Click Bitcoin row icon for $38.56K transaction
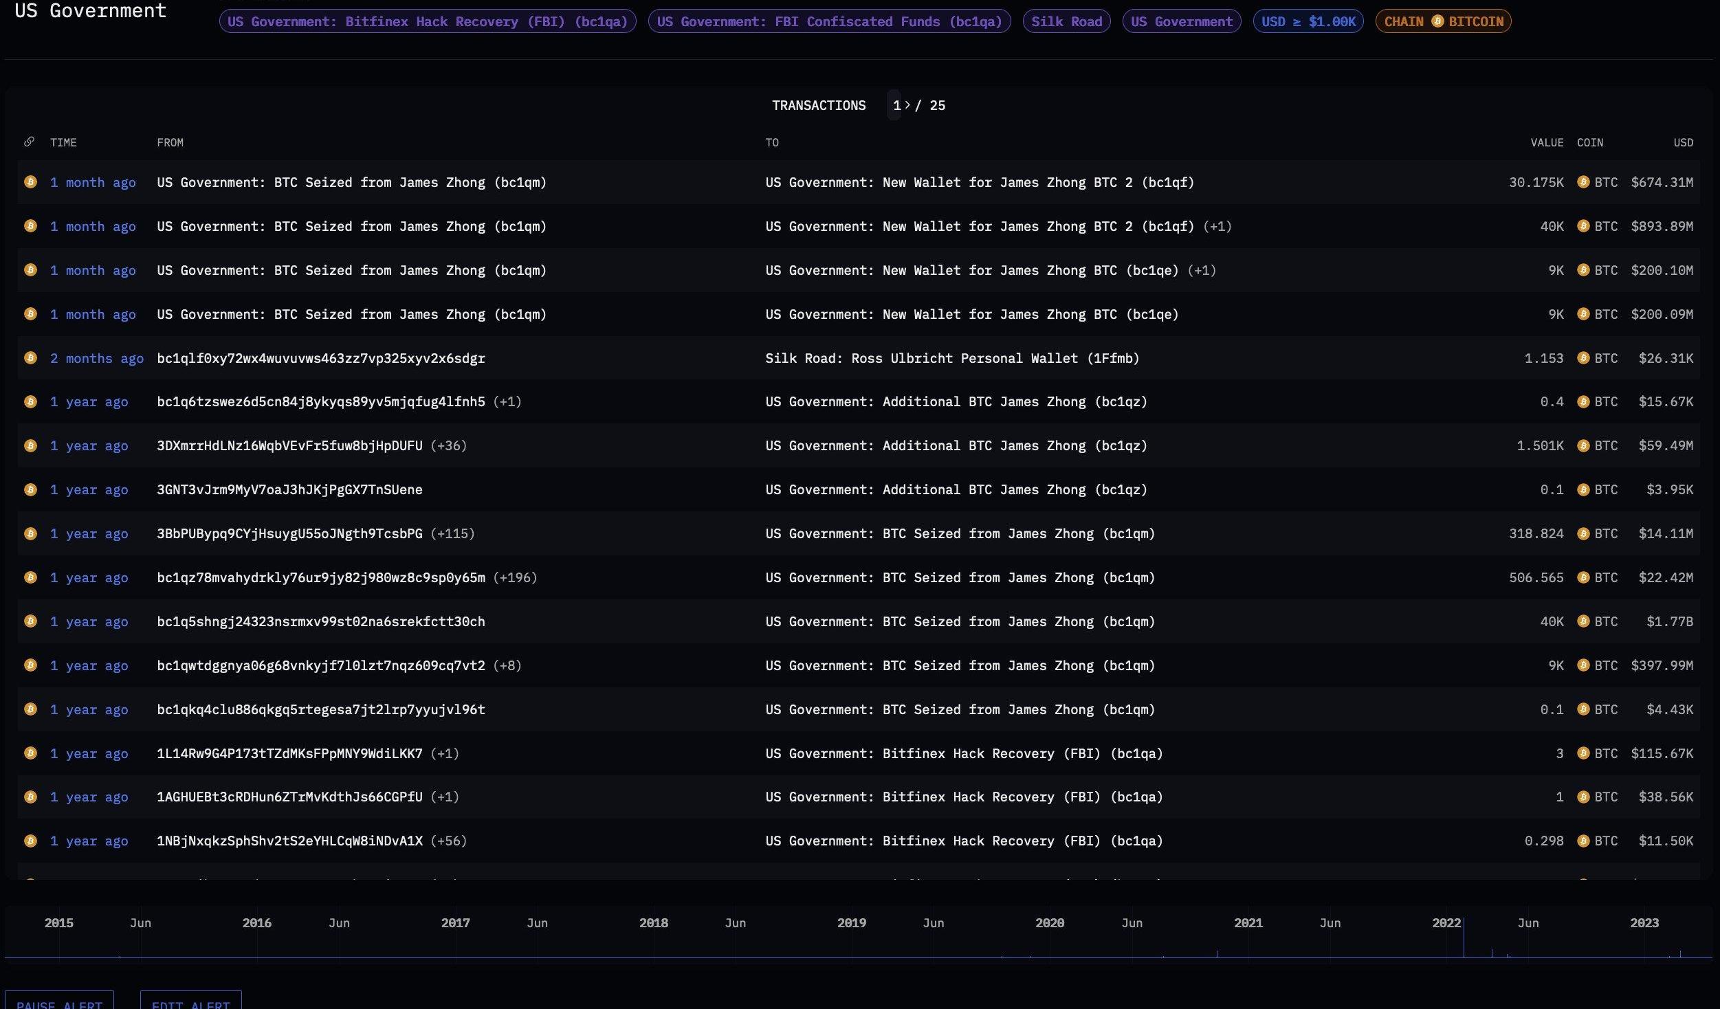The image size is (1720, 1009). [x=30, y=797]
